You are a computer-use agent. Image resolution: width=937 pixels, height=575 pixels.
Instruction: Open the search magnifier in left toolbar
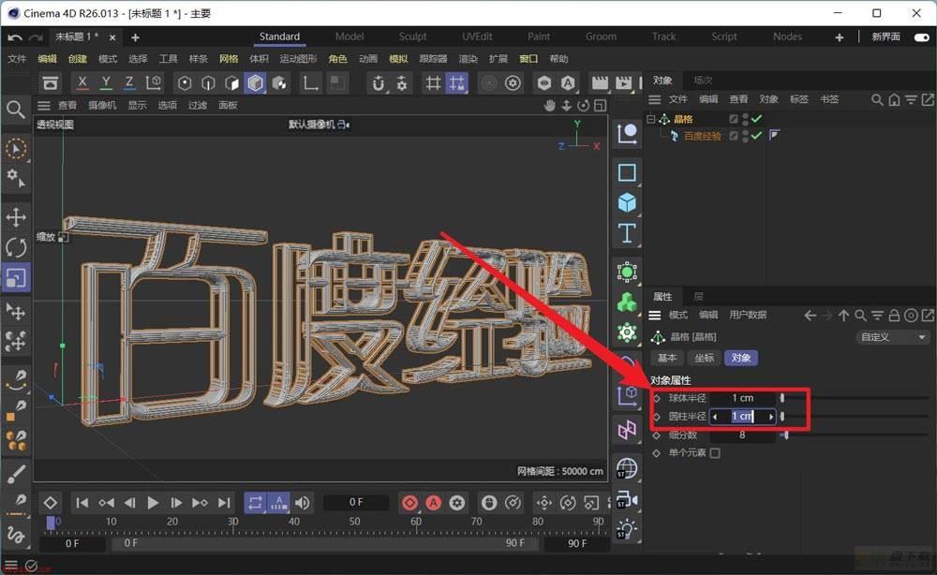pyautogui.click(x=16, y=110)
